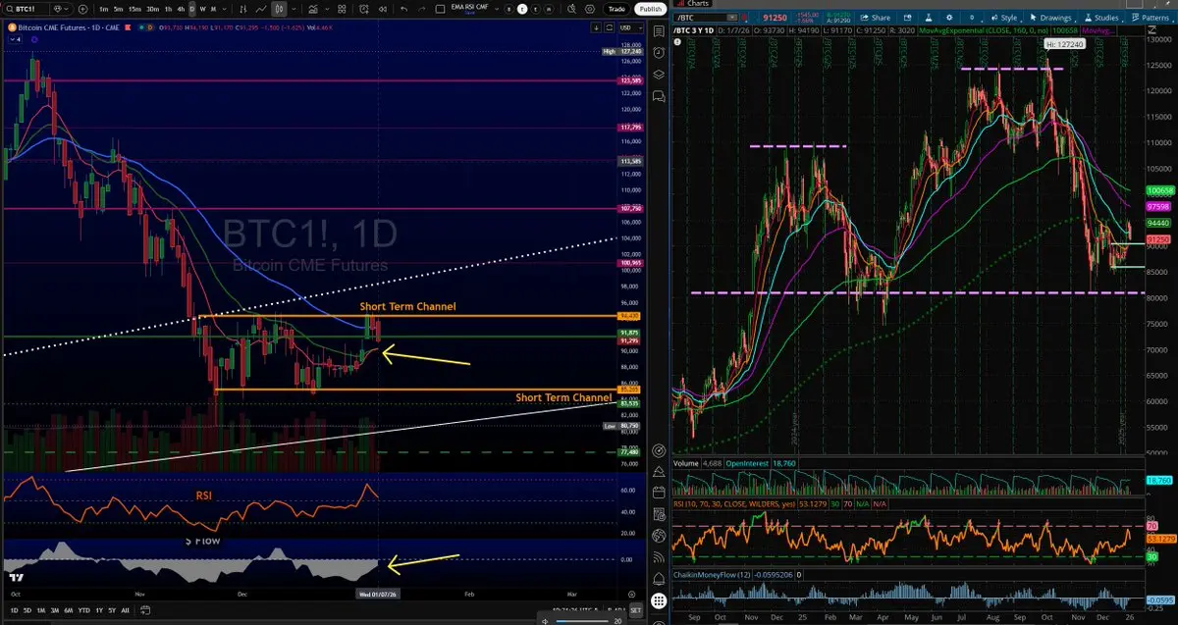Select the 4h timeframe
This screenshot has width=1178, height=625.
click(x=181, y=9)
